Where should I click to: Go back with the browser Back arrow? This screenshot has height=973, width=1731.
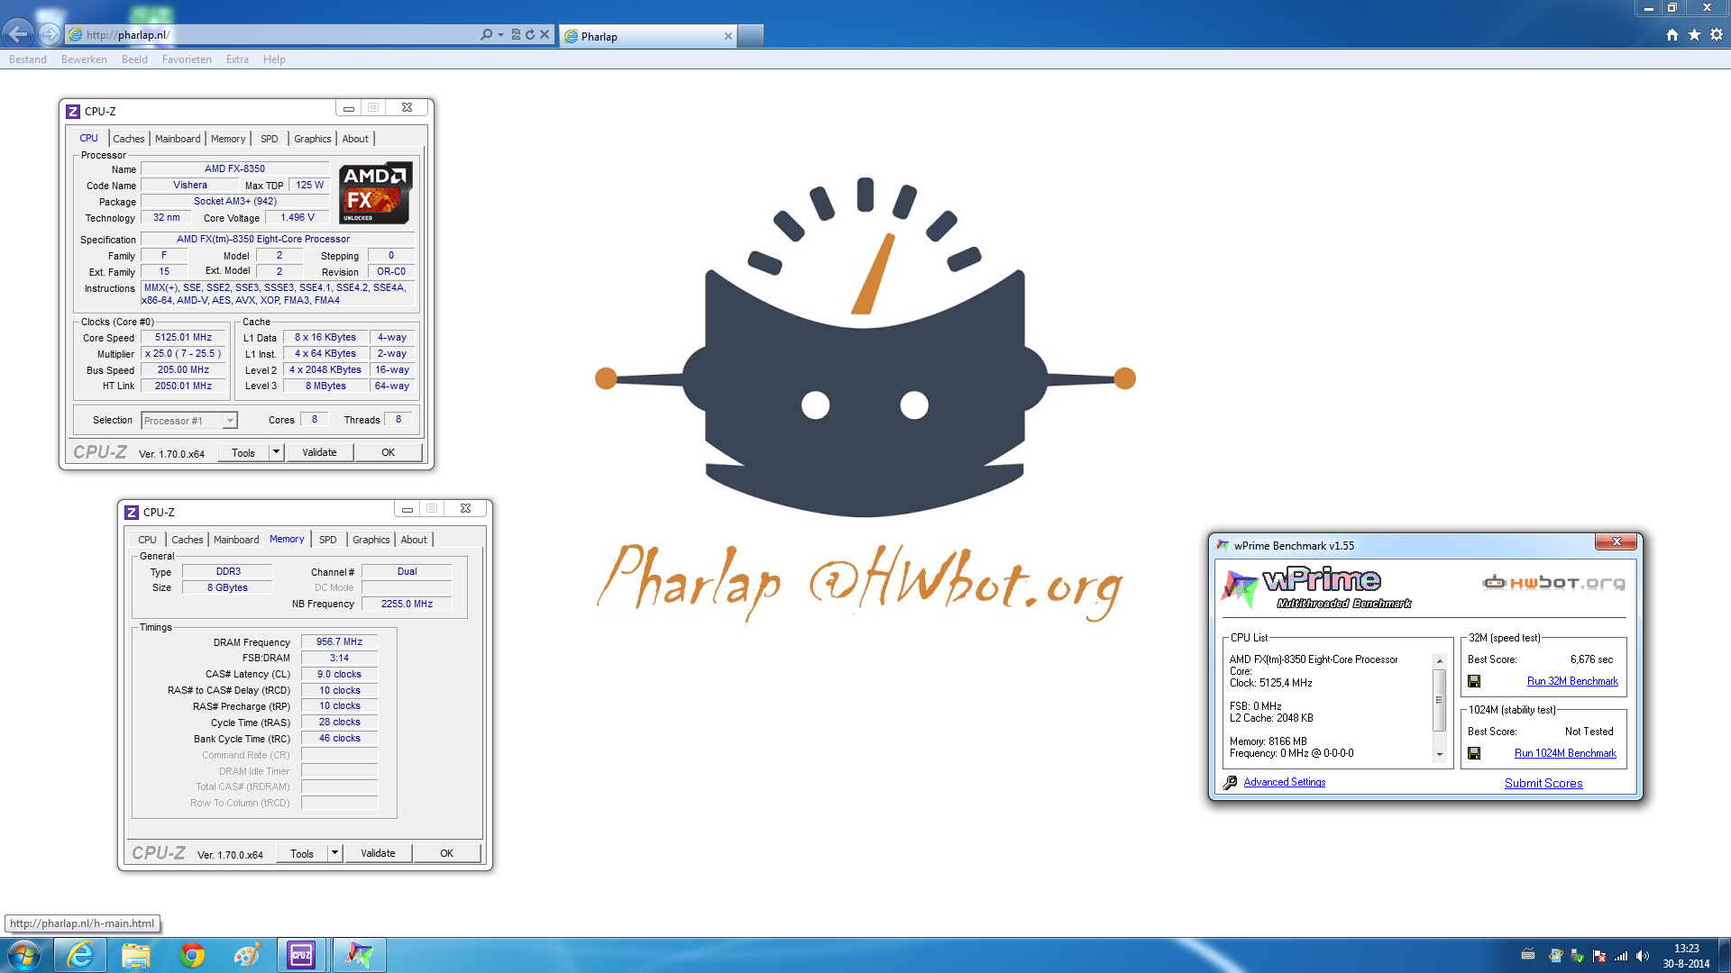[18, 34]
